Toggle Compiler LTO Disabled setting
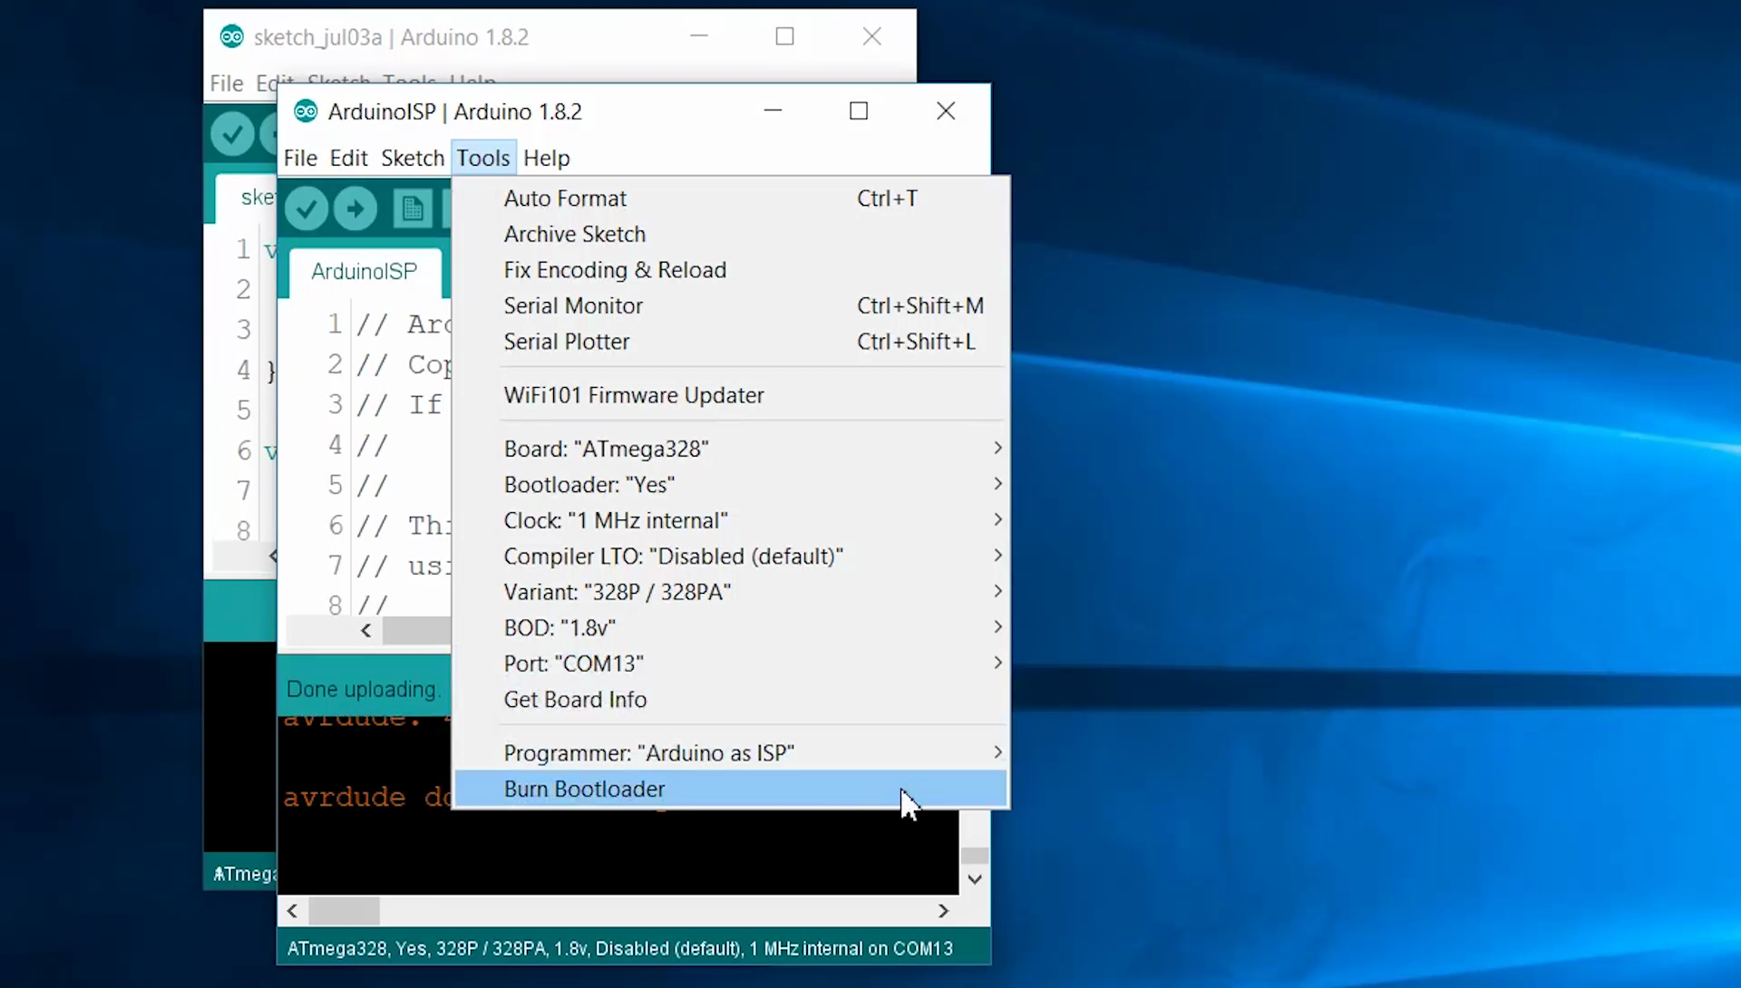This screenshot has width=1741, height=988. pos(673,556)
